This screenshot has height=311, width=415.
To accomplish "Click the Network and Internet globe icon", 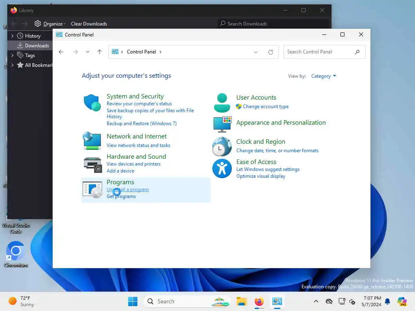I will (x=92, y=141).
